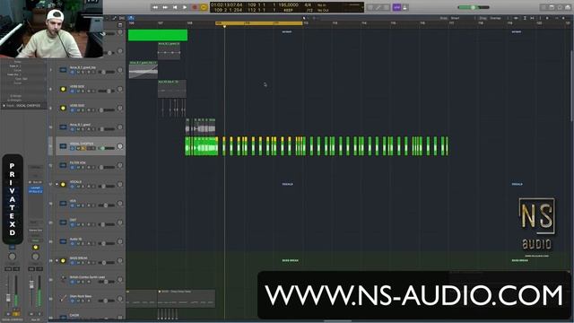Toggle the purple count-in button
The width and height of the screenshot is (574, 323).
pos(396,7)
